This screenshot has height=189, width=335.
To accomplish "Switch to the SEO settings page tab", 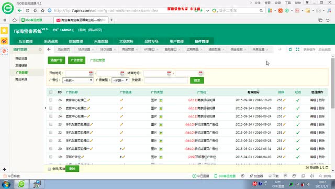I will coord(106,50).
